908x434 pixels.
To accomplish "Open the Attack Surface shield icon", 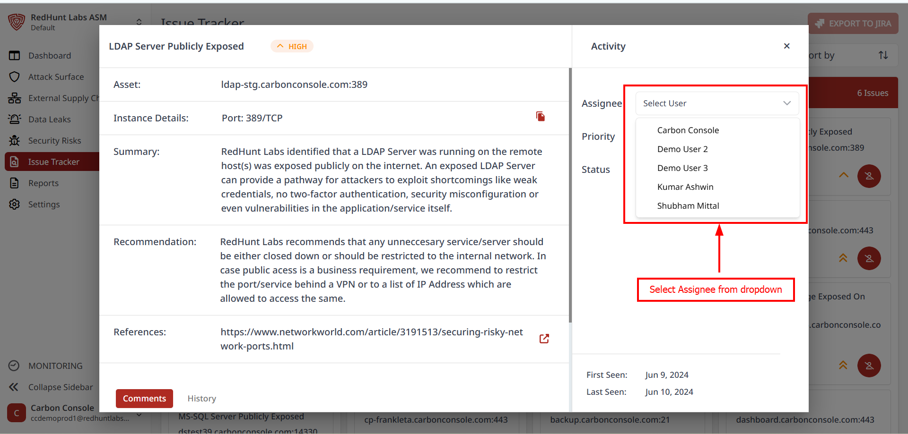I will (x=15, y=77).
